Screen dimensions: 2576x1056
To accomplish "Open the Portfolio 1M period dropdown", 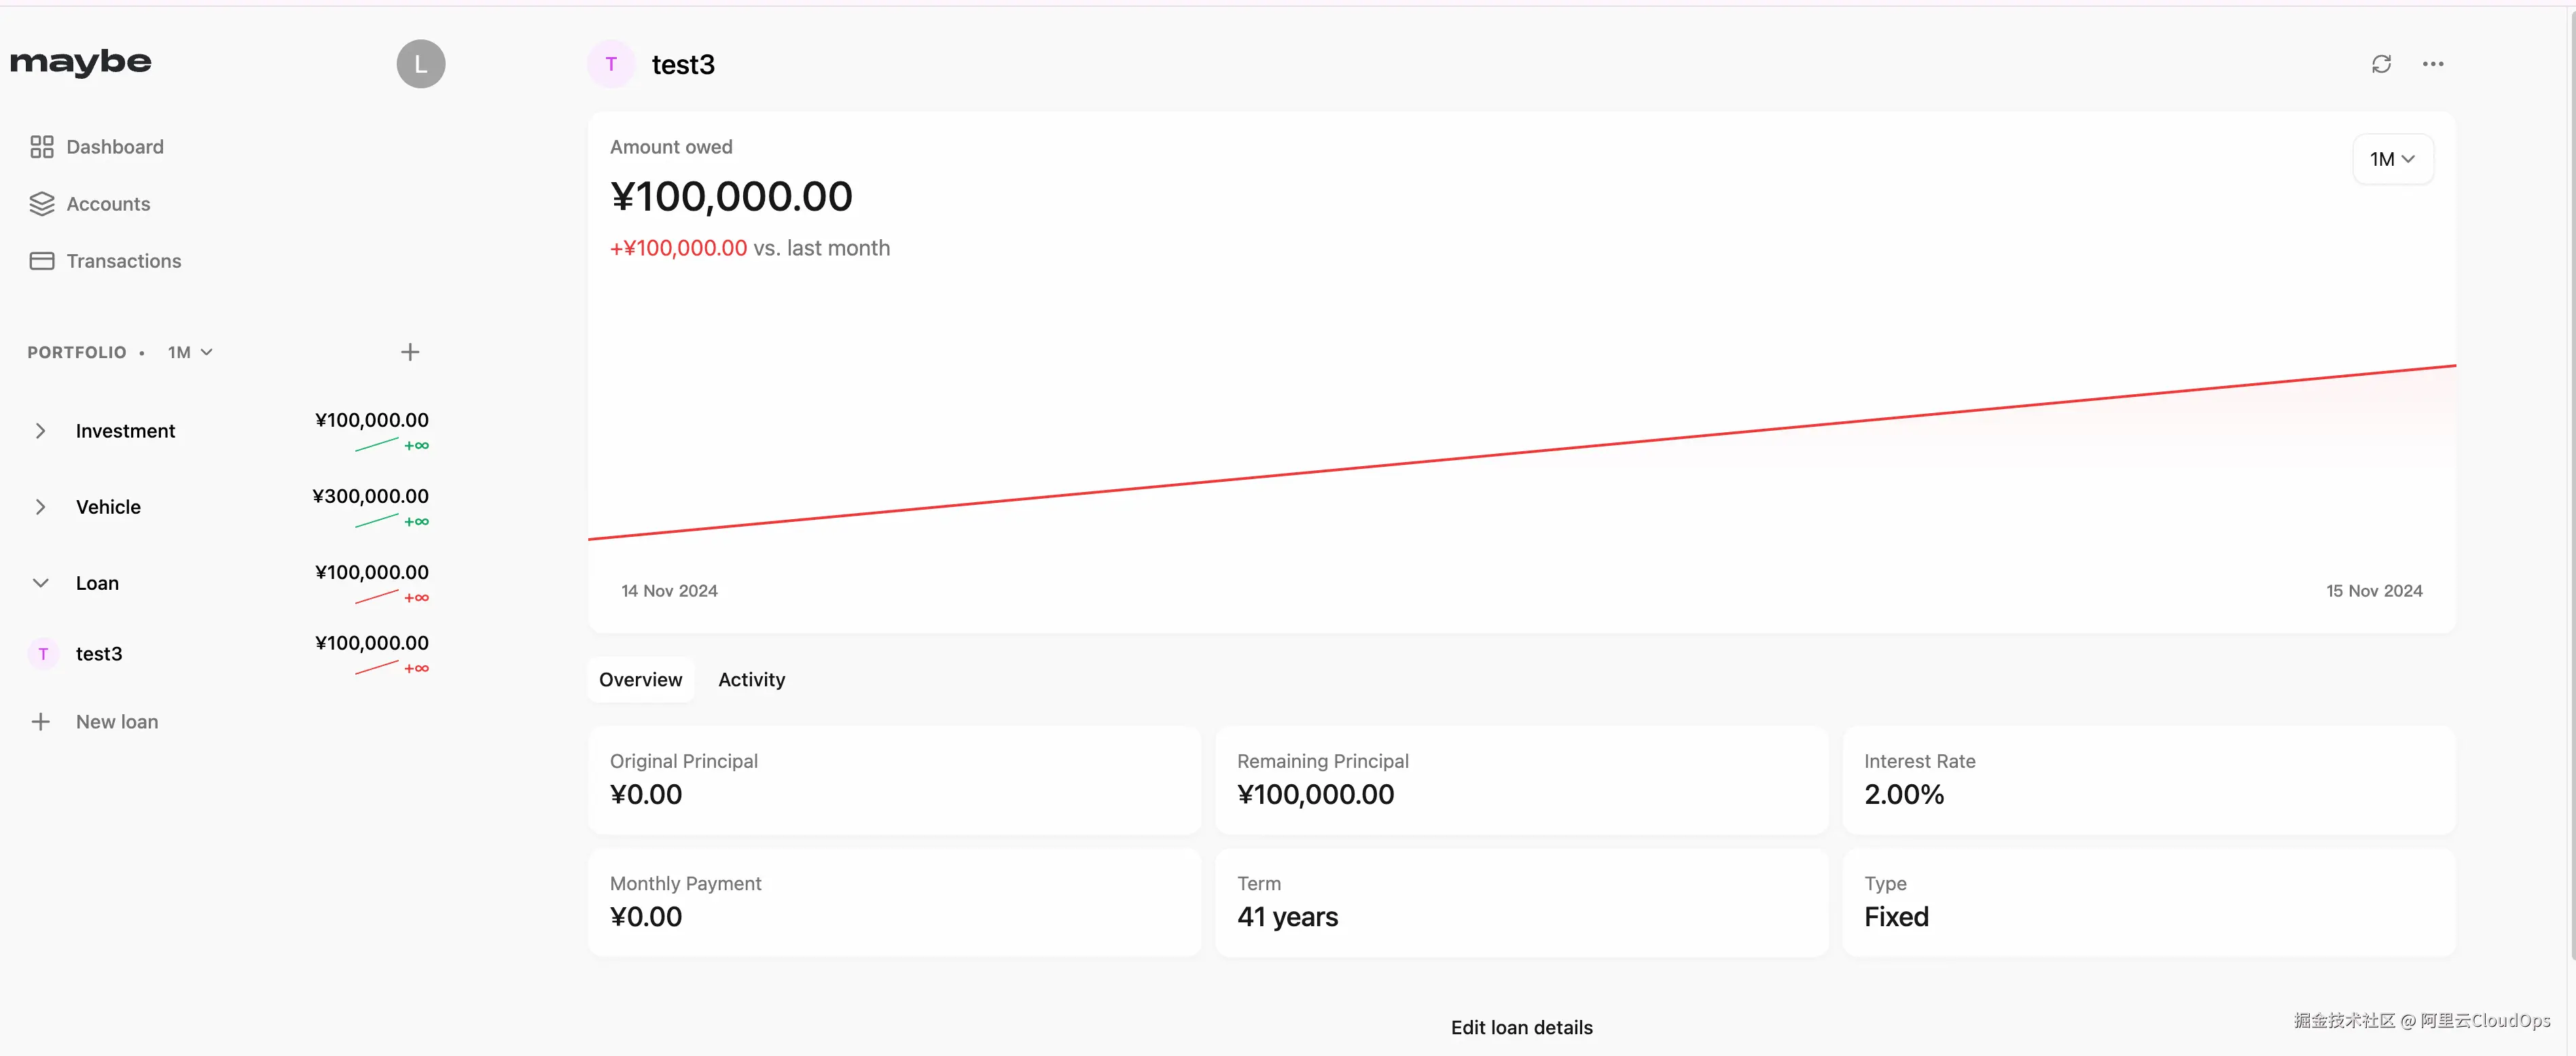I will click(190, 352).
